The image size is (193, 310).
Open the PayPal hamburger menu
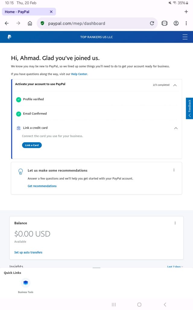185,37
